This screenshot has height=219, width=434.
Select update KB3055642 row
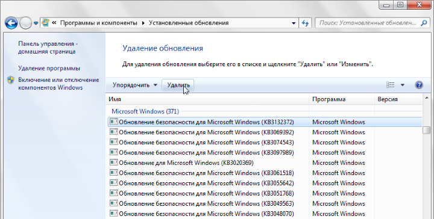click(x=265, y=184)
